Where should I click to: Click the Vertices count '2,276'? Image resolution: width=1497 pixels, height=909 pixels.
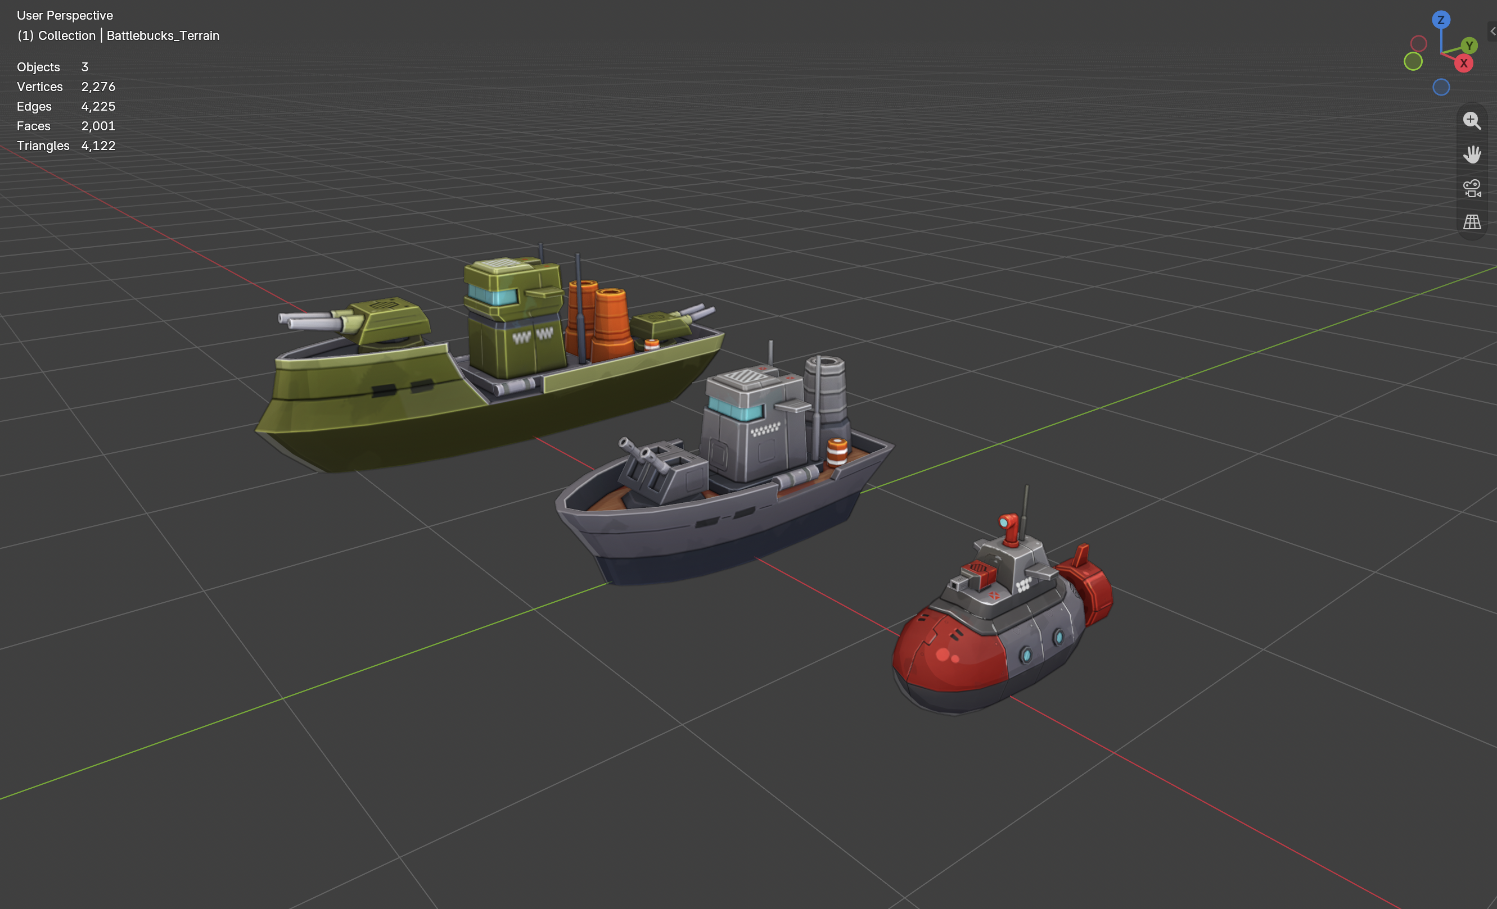click(98, 87)
